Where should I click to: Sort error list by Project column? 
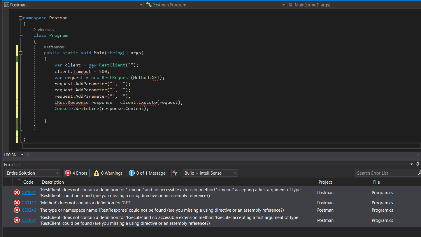(325, 182)
